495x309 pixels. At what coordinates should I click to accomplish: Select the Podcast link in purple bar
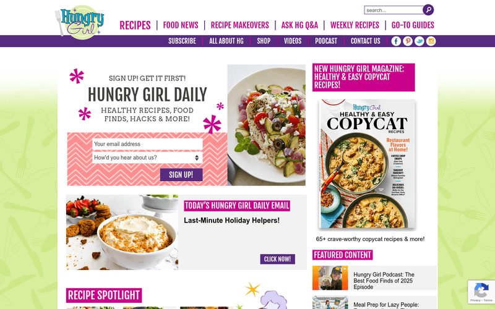(x=326, y=41)
